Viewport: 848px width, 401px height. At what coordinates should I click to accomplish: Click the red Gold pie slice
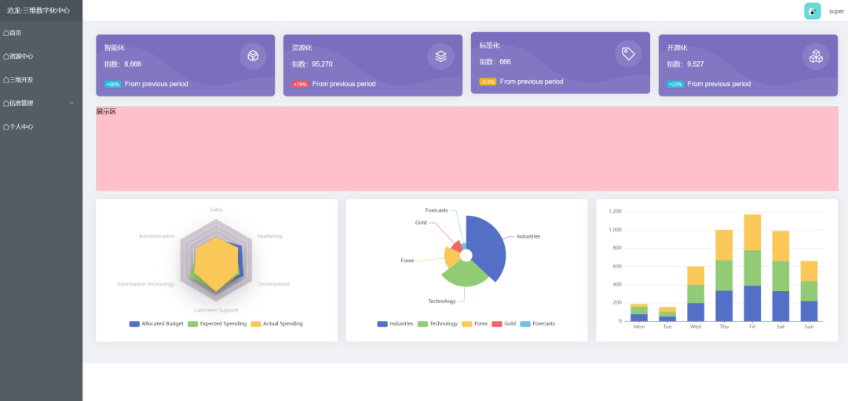(x=458, y=246)
